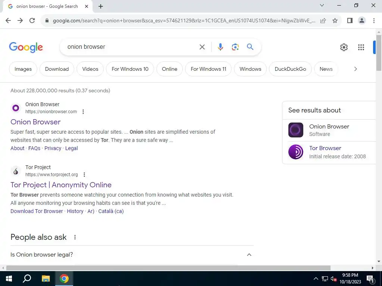
Task: Open Windows taskbar search
Action: point(27,279)
